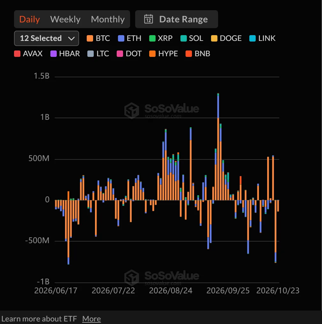Open the 12 Selected dropdown

(x=46, y=38)
